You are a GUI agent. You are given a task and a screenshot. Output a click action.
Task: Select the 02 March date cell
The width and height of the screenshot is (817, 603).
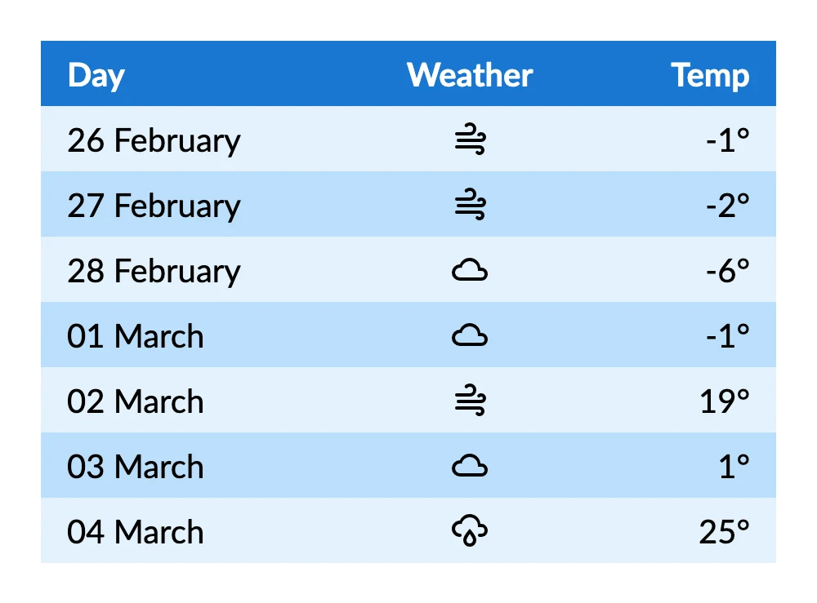coord(136,401)
